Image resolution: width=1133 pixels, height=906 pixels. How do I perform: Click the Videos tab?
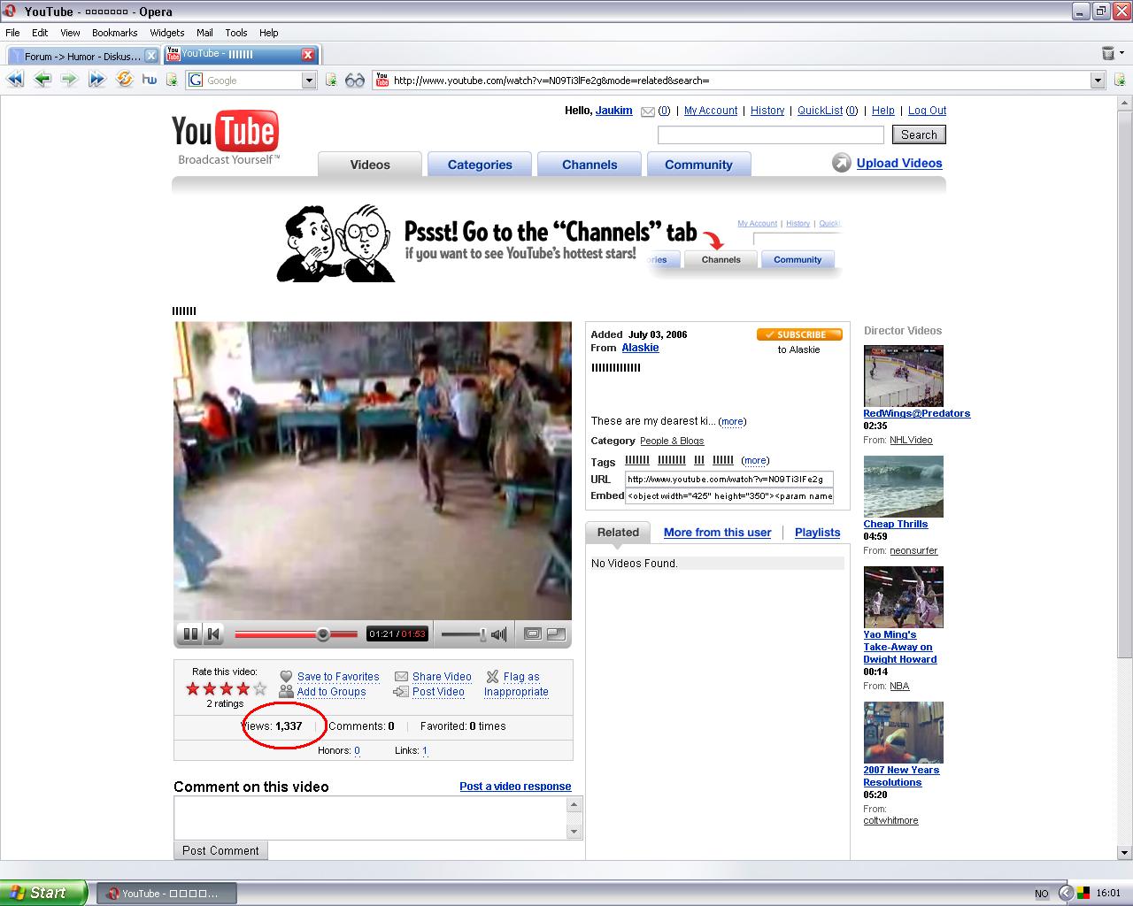point(370,165)
